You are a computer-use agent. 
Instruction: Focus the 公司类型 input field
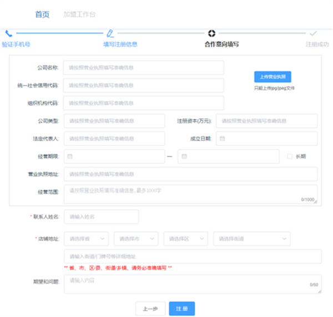114,121
